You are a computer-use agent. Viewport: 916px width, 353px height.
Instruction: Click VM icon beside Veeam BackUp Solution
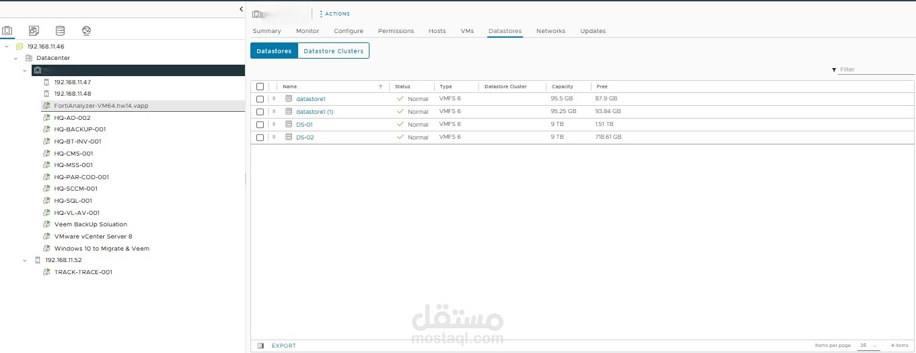pyautogui.click(x=46, y=224)
